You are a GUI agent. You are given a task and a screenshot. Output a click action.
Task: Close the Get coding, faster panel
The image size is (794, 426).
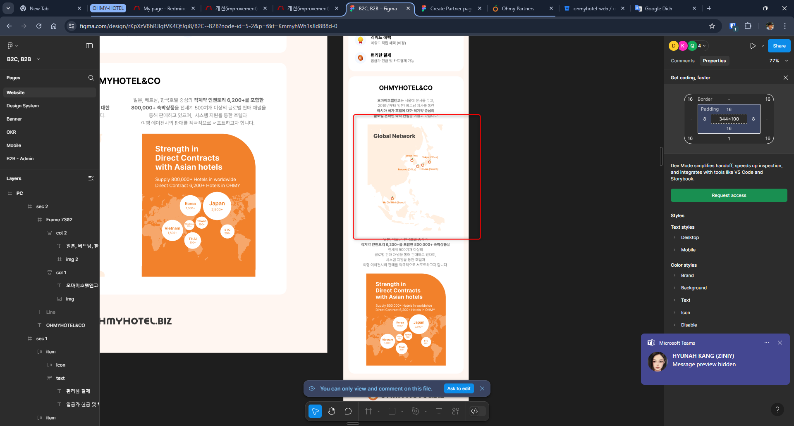(x=785, y=78)
